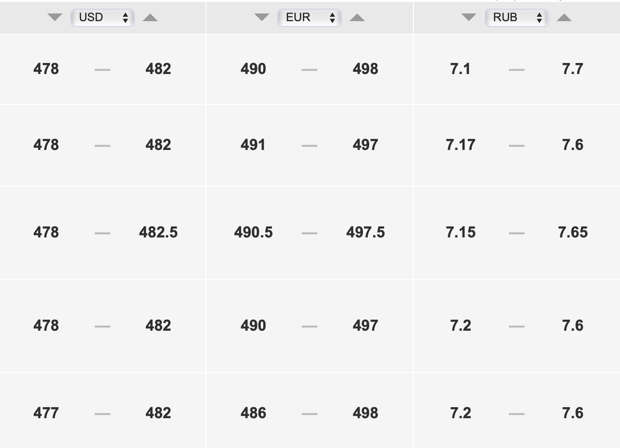The width and height of the screenshot is (620, 448).
Task: Sort USD column descending with down arrow
Action: click(x=55, y=18)
